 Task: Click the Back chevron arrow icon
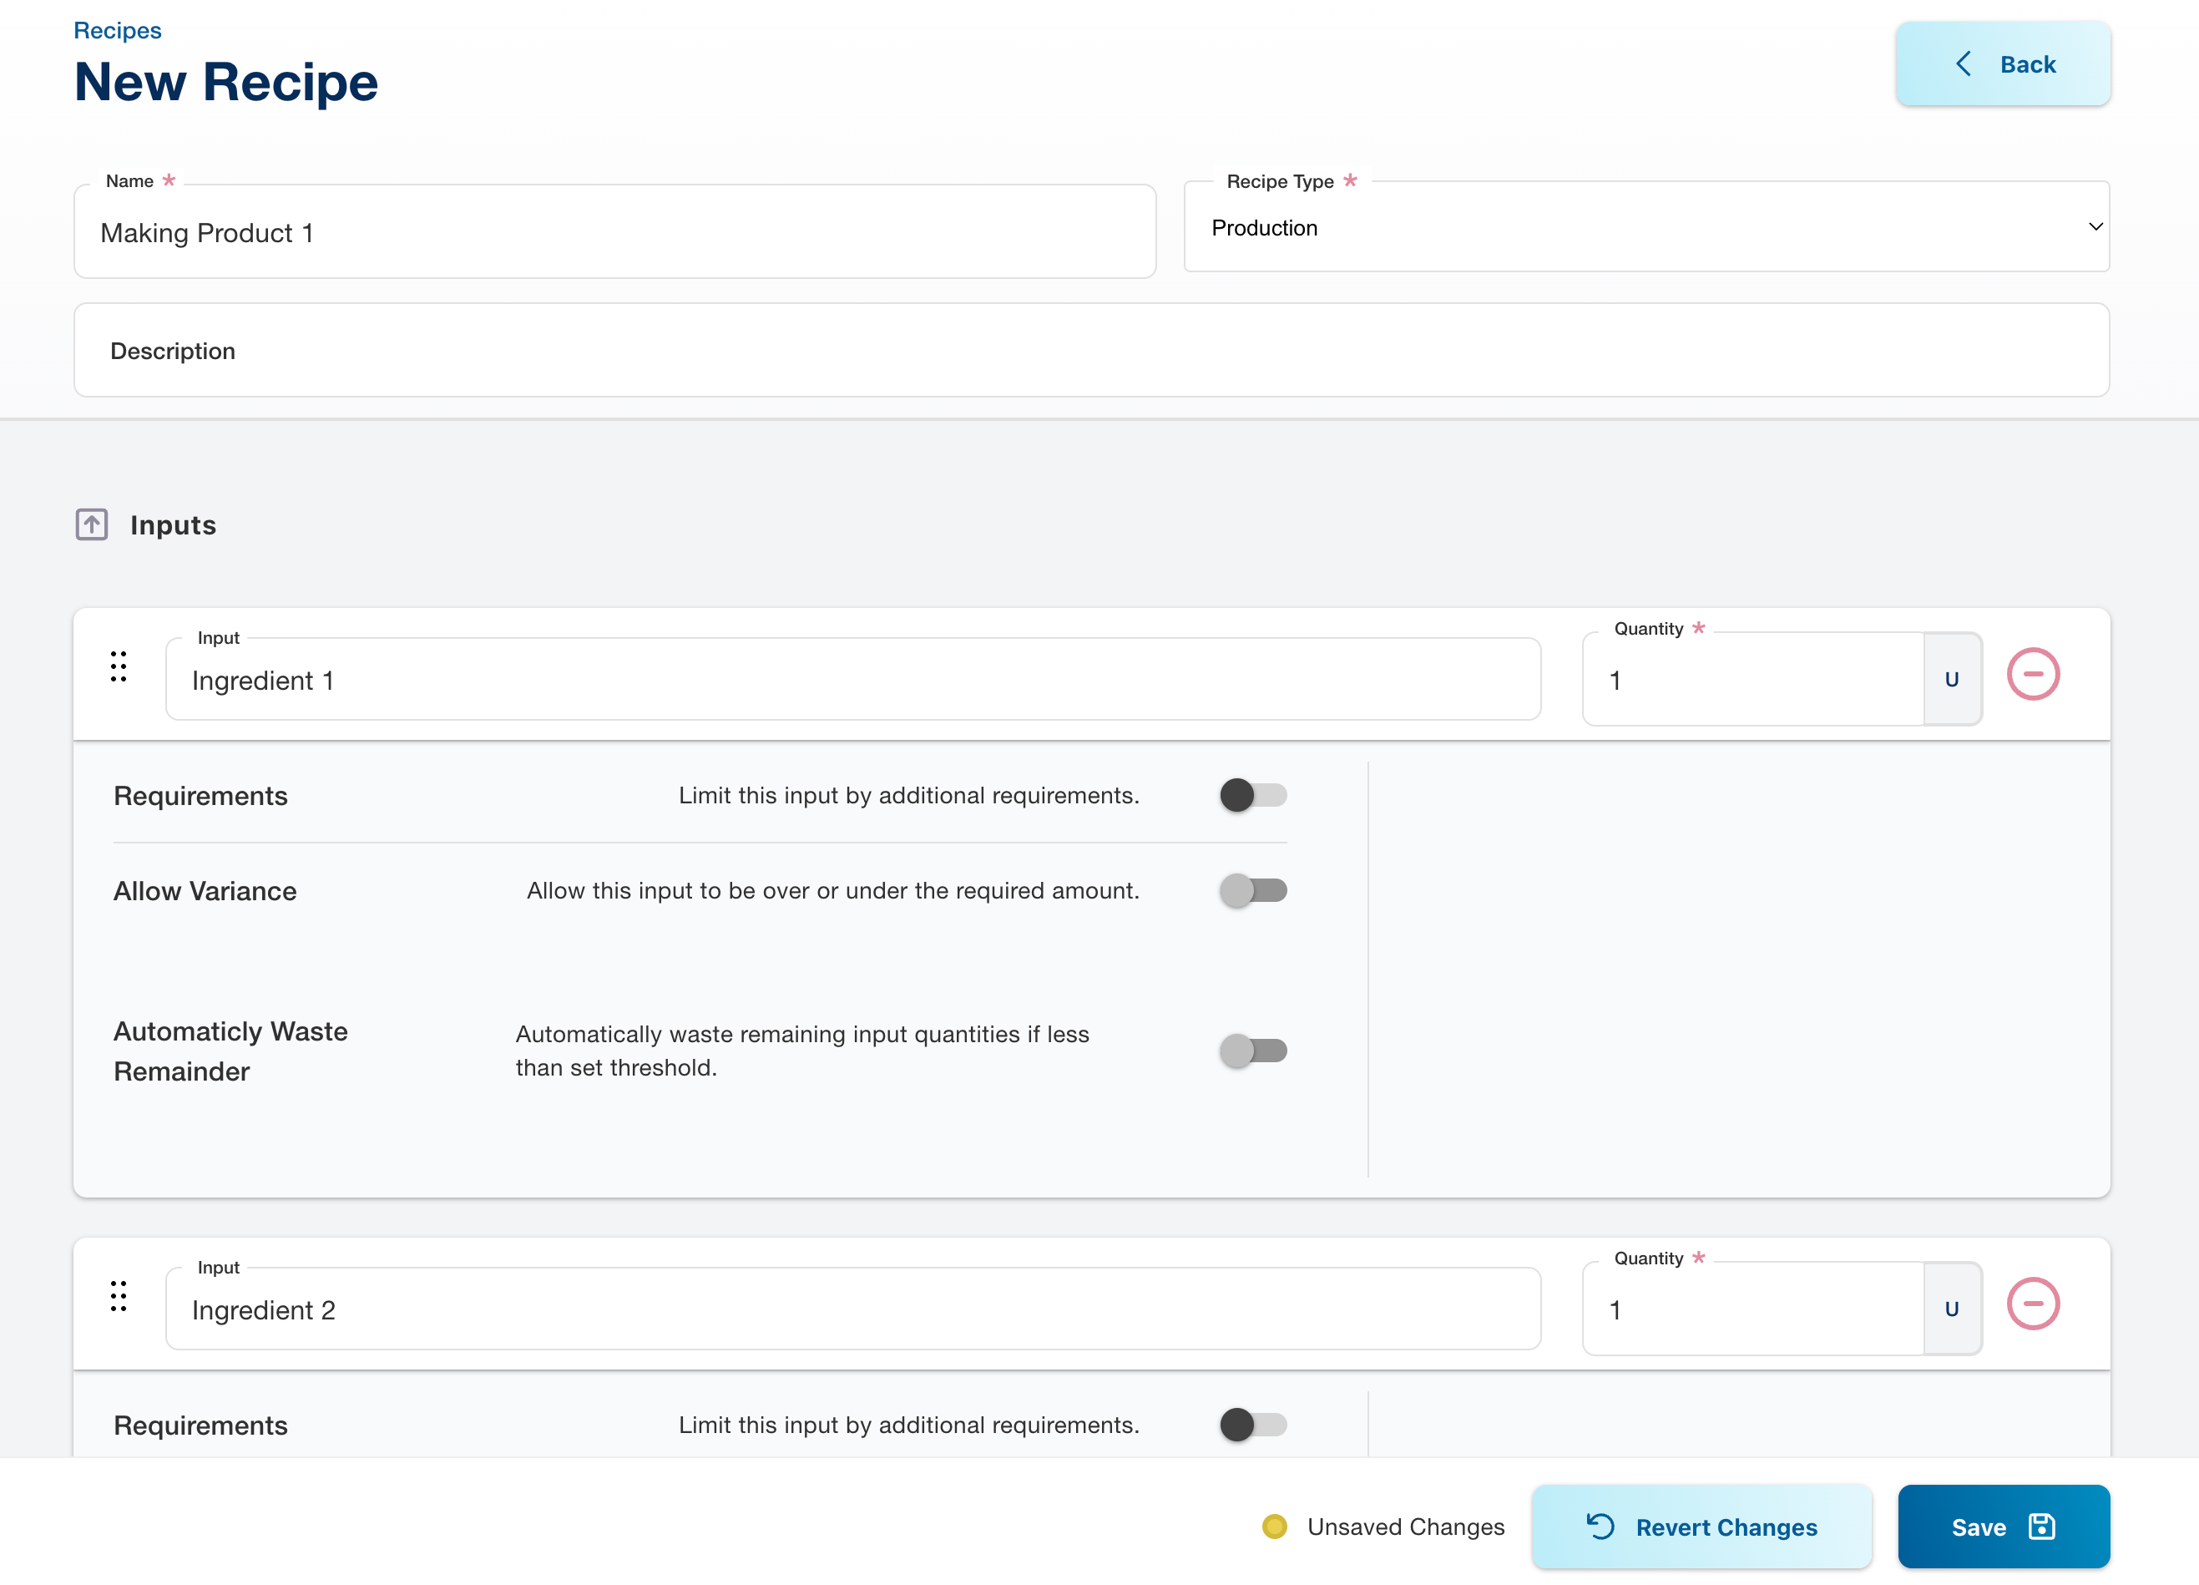pos(1964,64)
